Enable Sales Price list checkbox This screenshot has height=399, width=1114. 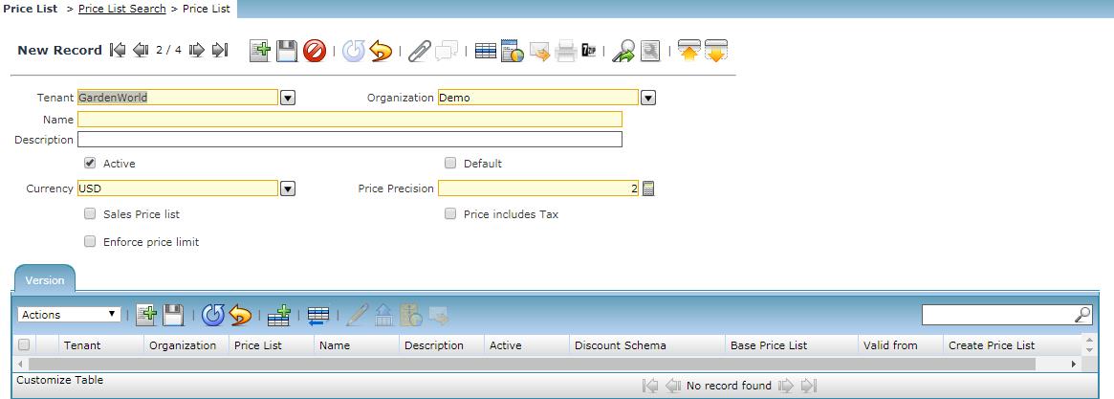90,213
